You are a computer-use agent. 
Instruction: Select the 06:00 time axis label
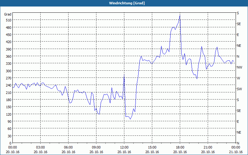click(68, 148)
